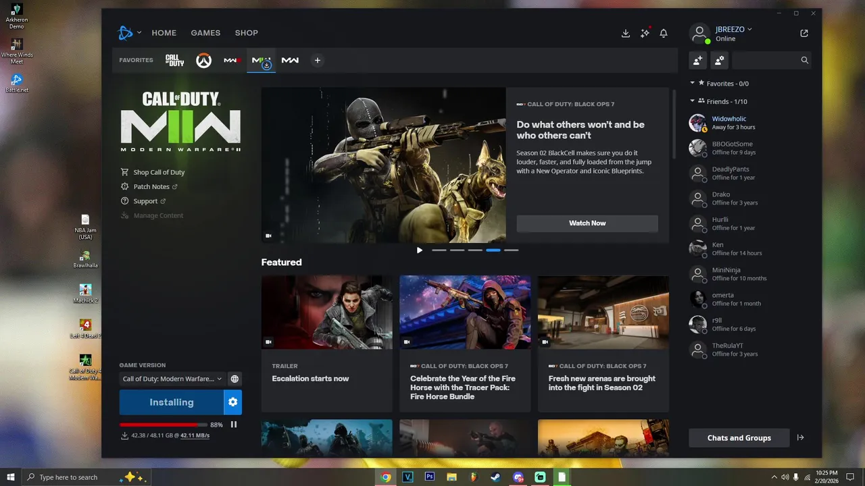This screenshot has width=865, height=486.
Task: Open Chats and Groups
Action: 739,438
